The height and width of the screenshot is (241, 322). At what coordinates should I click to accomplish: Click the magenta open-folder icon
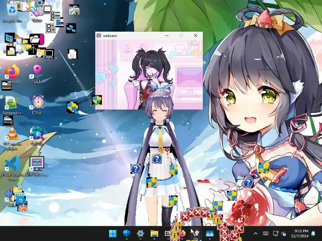(x=36, y=39)
